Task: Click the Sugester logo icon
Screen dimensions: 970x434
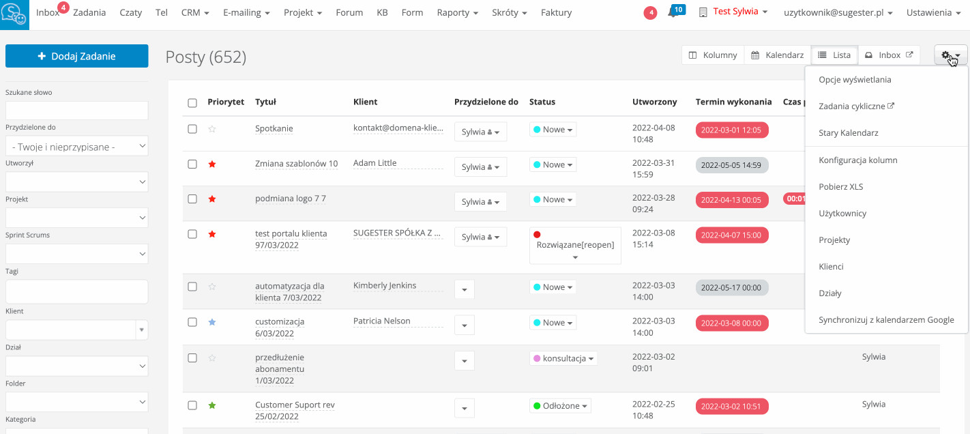Action: (x=15, y=14)
